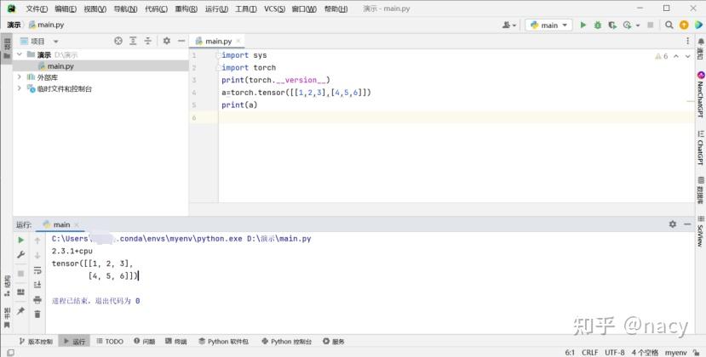This screenshot has height=357, width=706.
Task: Close the main run tab
Action: click(x=77, y=224)
